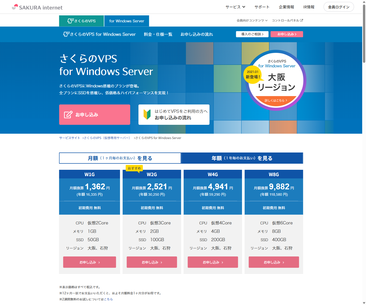Click the pink お申し込み button in navbar
Image resolution: width=366 pixels, height=305 pixels.
pos(287,34)
